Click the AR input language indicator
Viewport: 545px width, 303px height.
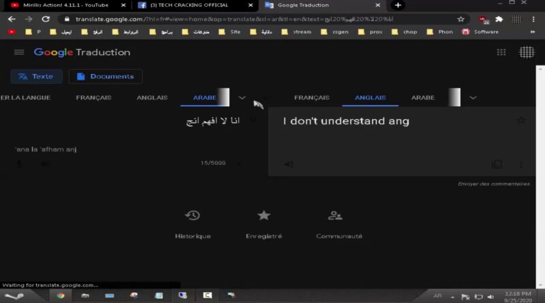click(x=437, y=296)
